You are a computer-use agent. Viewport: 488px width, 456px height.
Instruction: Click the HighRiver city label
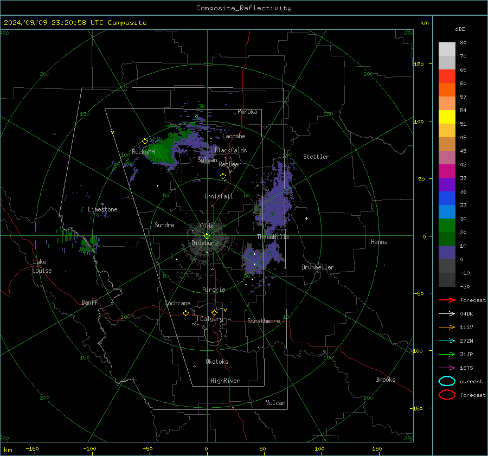224,381
